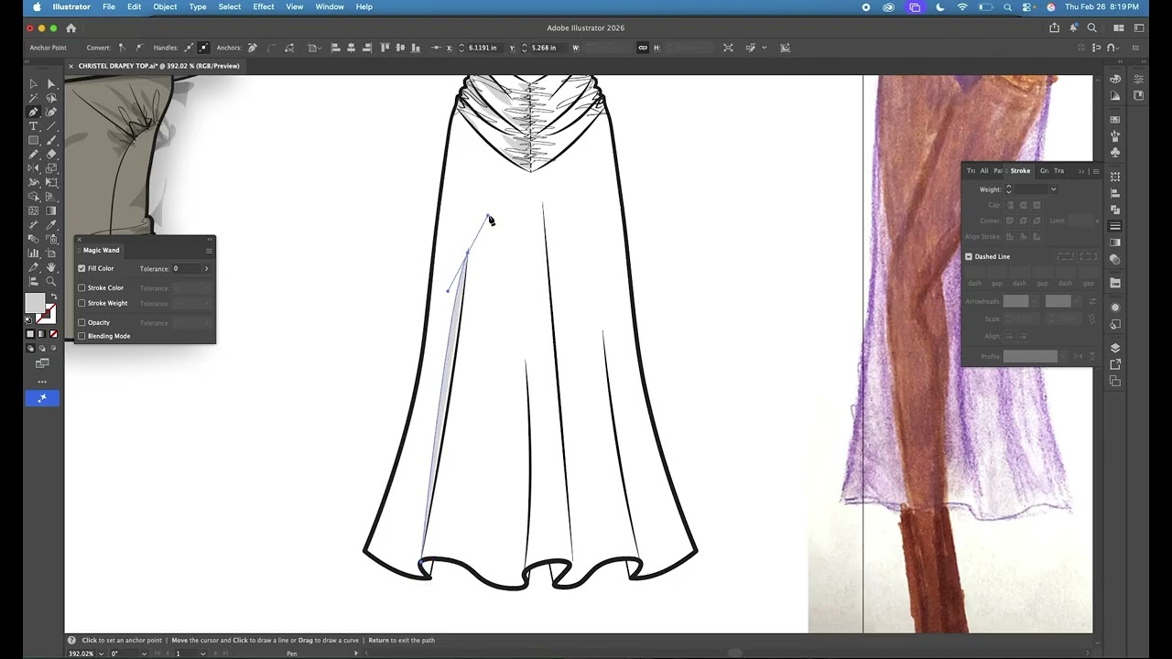Select the CHRISTEL DRAPEY TOP.ai document tab
This screenshot has width=1172, height=659.
(158, 66)
